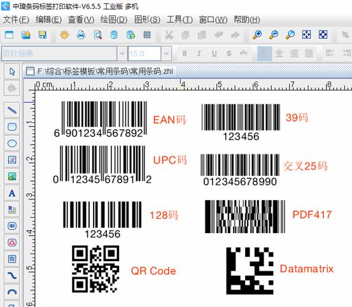Click the red 128码 label text

(164, 215)
